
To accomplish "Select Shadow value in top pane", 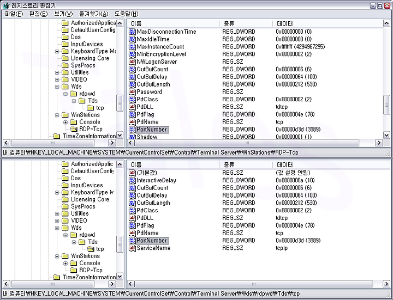I will (x=147, y=137).
